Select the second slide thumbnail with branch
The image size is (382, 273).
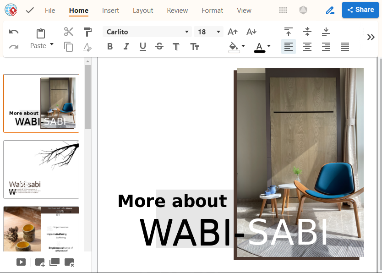click(x=41, y=169)
